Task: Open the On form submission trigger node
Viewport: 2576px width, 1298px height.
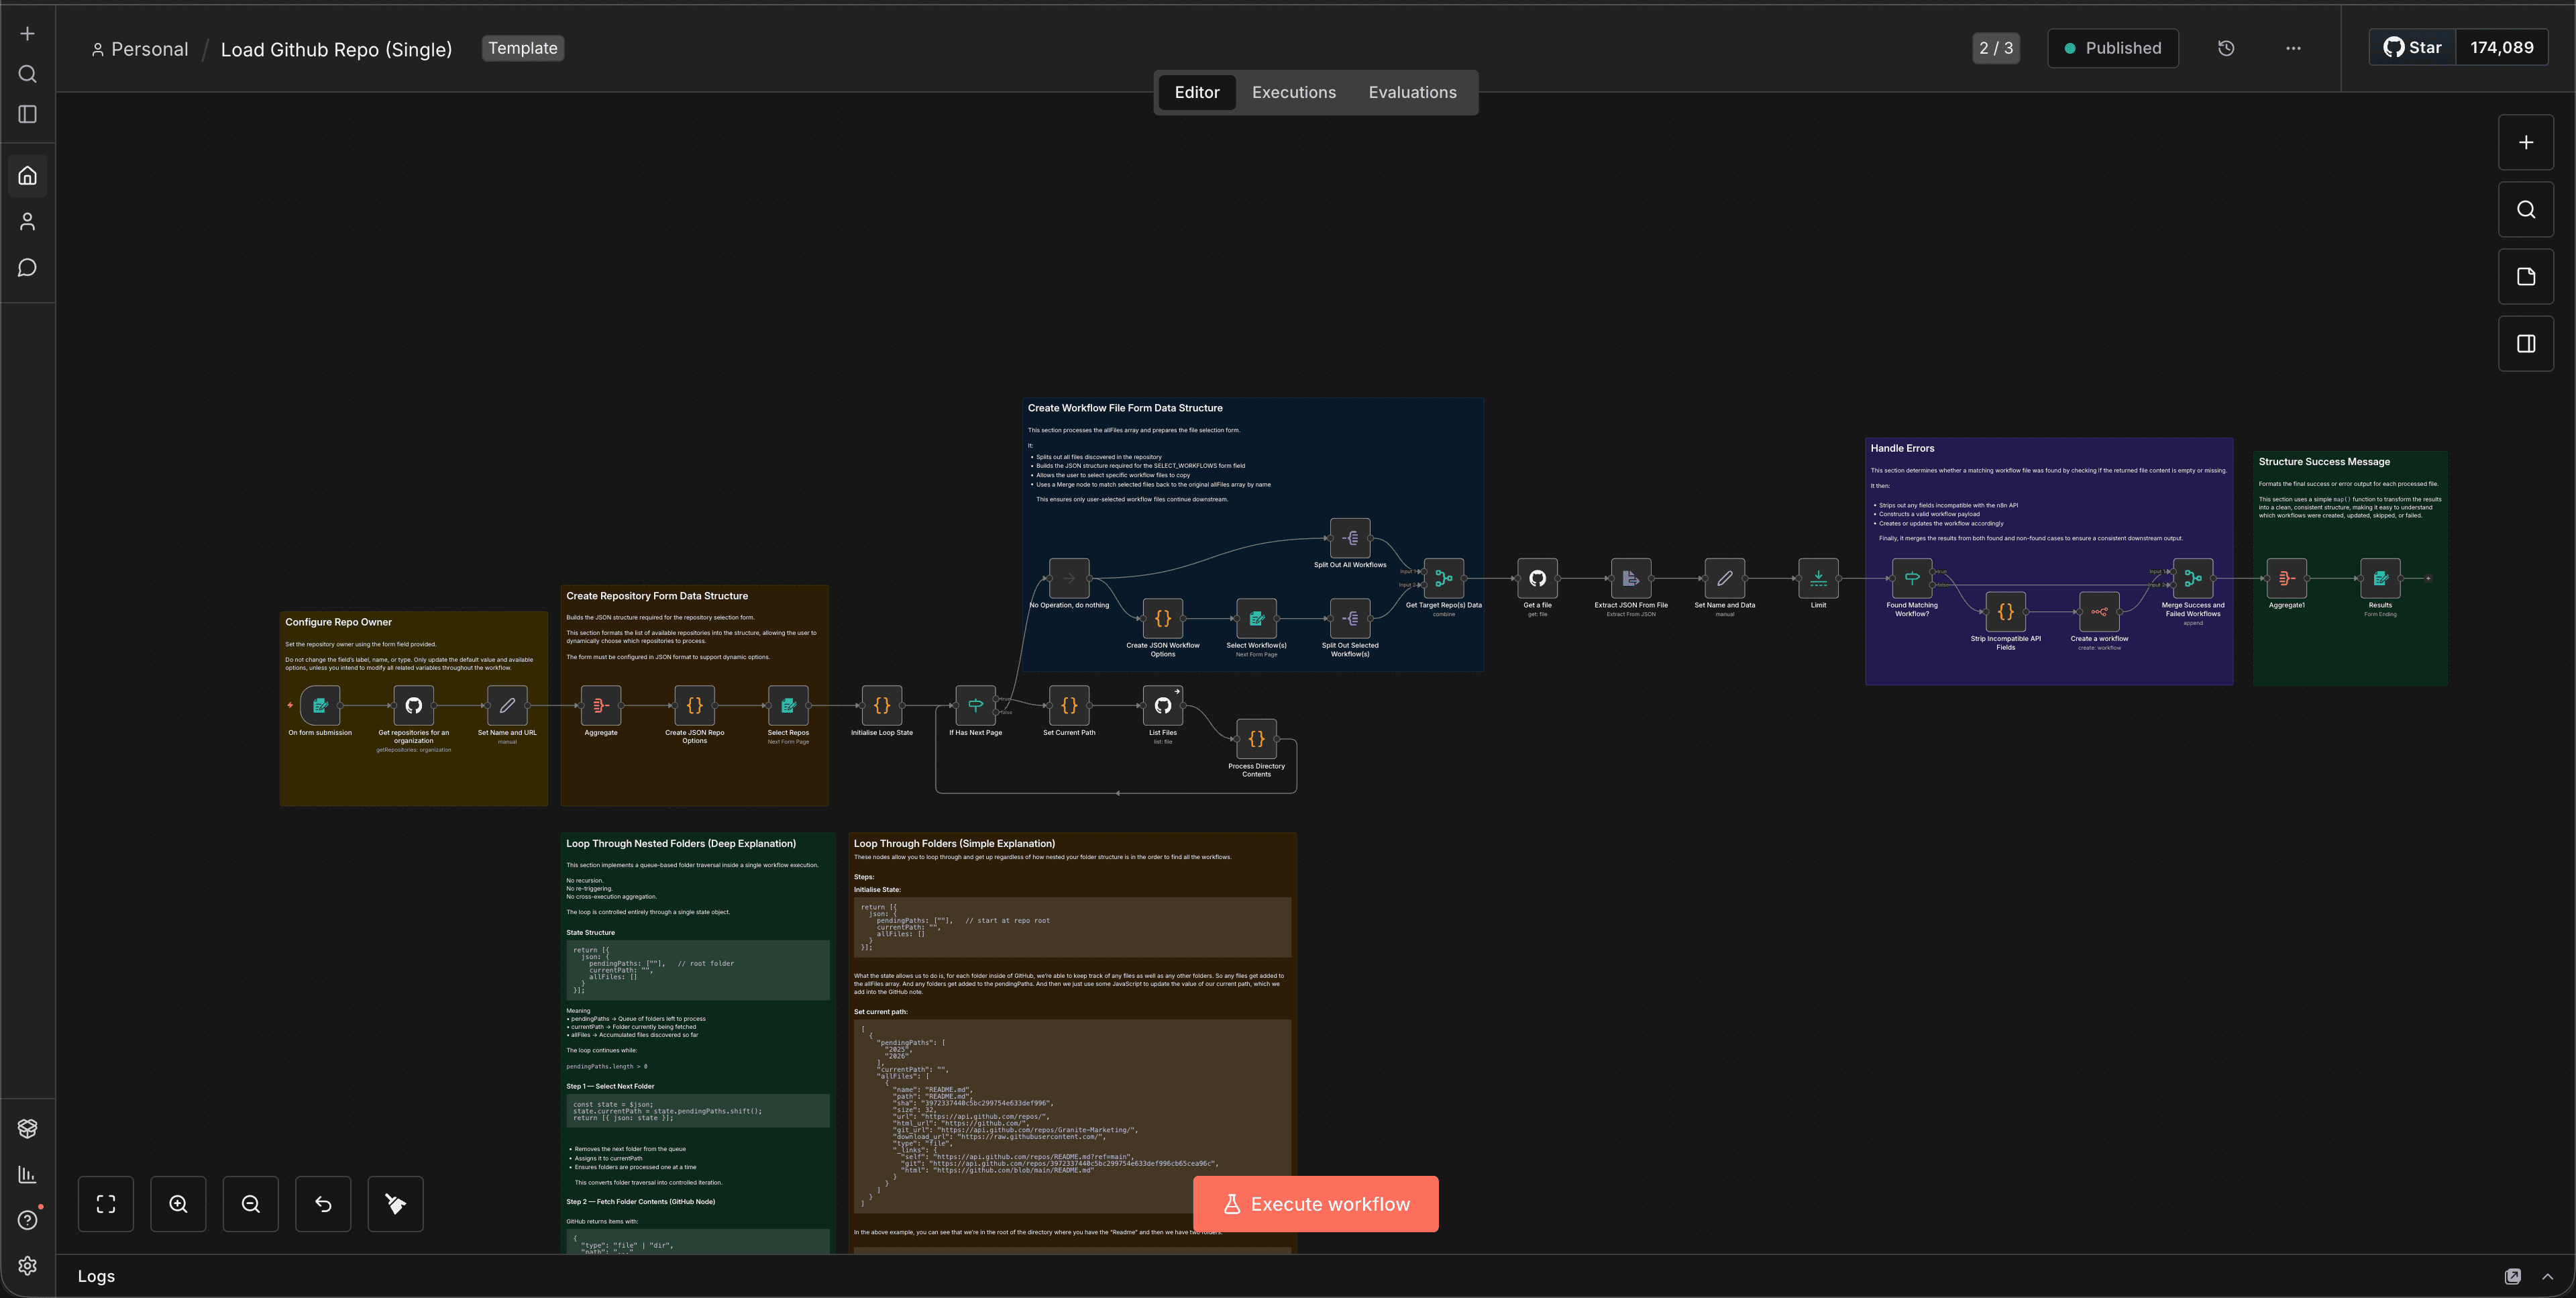Action: coord(319,705)
